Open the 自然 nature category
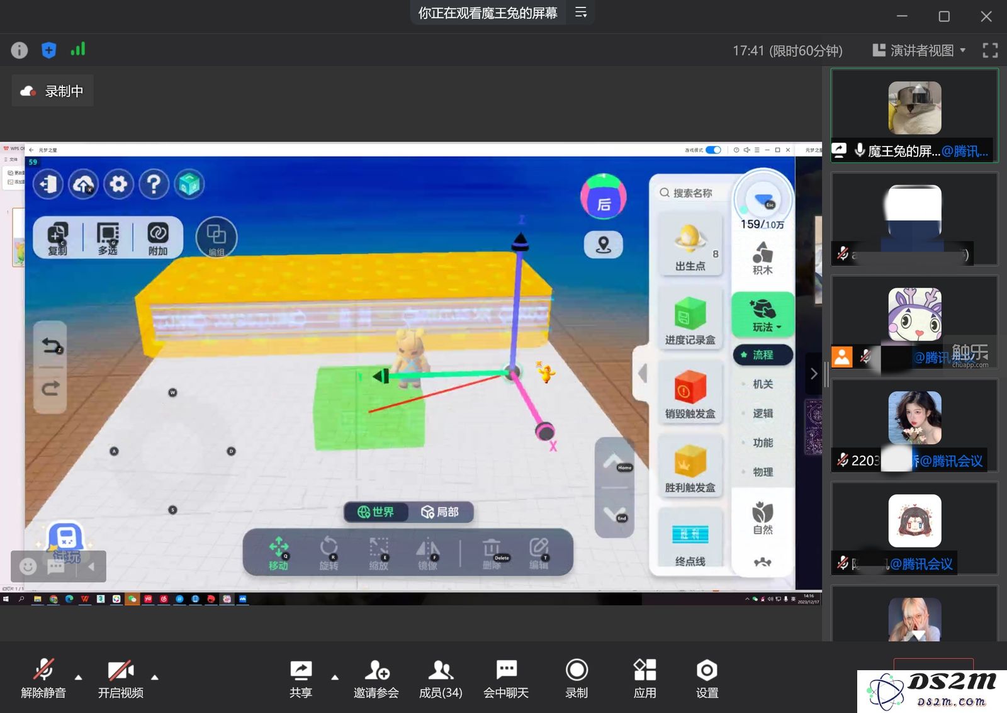 763,519
